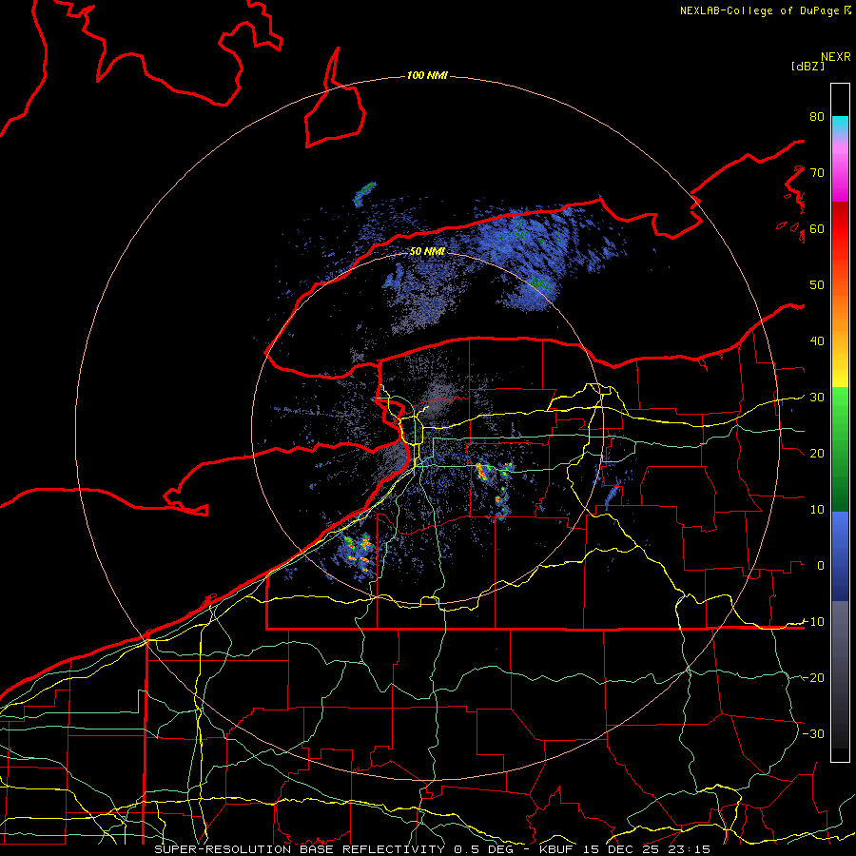This screenshot has height=856, width=856.
Task: Click the 10 value on the dBZ scale
Action: [817, 510]
